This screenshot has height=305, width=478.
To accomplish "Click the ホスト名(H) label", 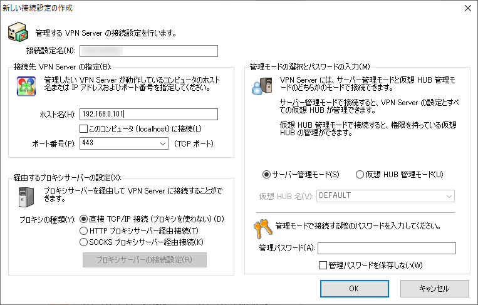I will click(x=58, y=115).
